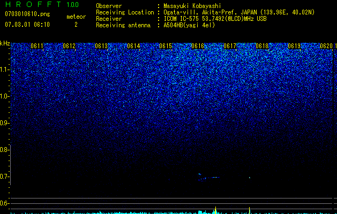Viewport: 337px width, 214px height.
Task: Click the 0616 time marker
Action: pos(198,46)
